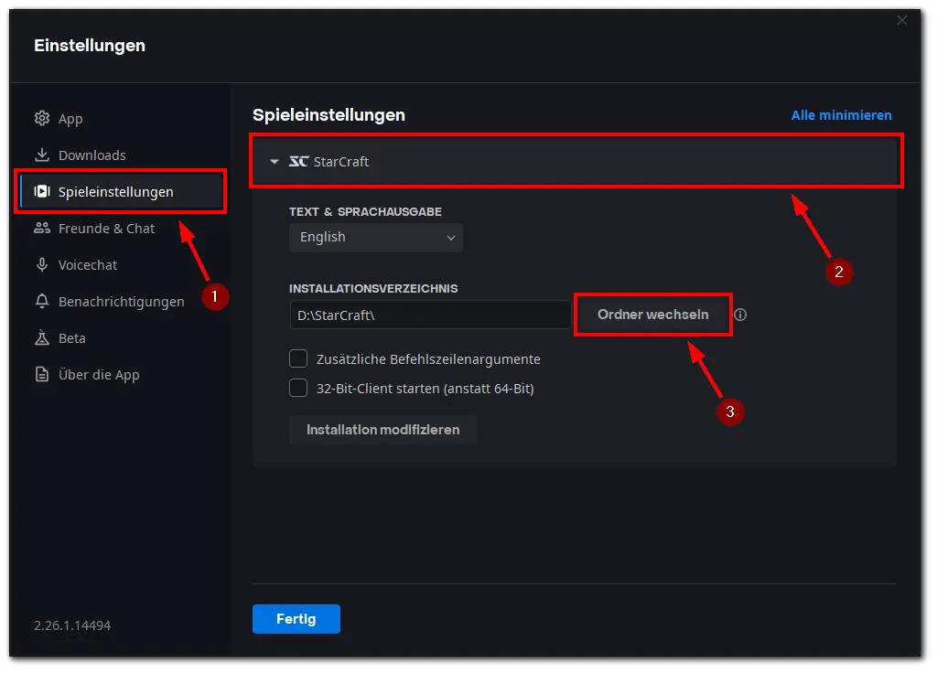The image size is (937, 673).
Task: Click the StarCraft logo icon in the header
Action: [x=298, y=161]
